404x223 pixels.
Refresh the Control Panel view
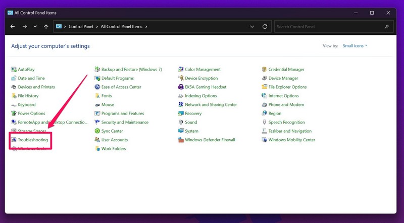pos(265,26)
